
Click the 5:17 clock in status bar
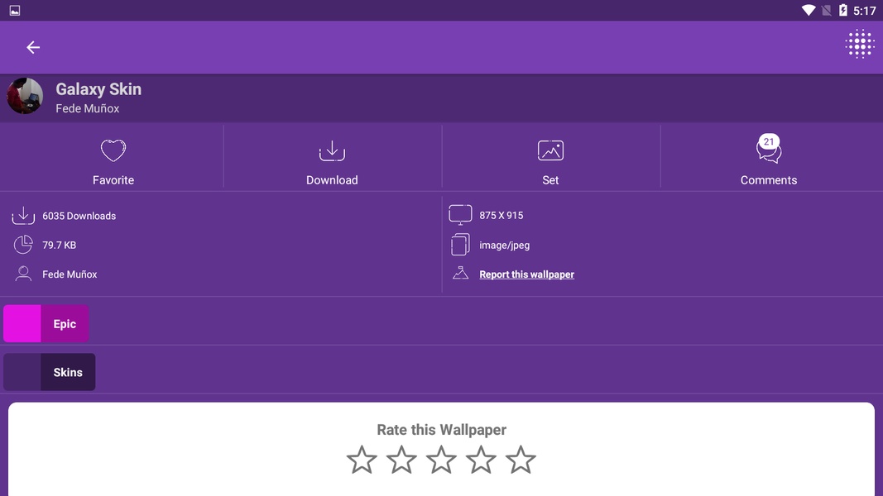[865, 11]
